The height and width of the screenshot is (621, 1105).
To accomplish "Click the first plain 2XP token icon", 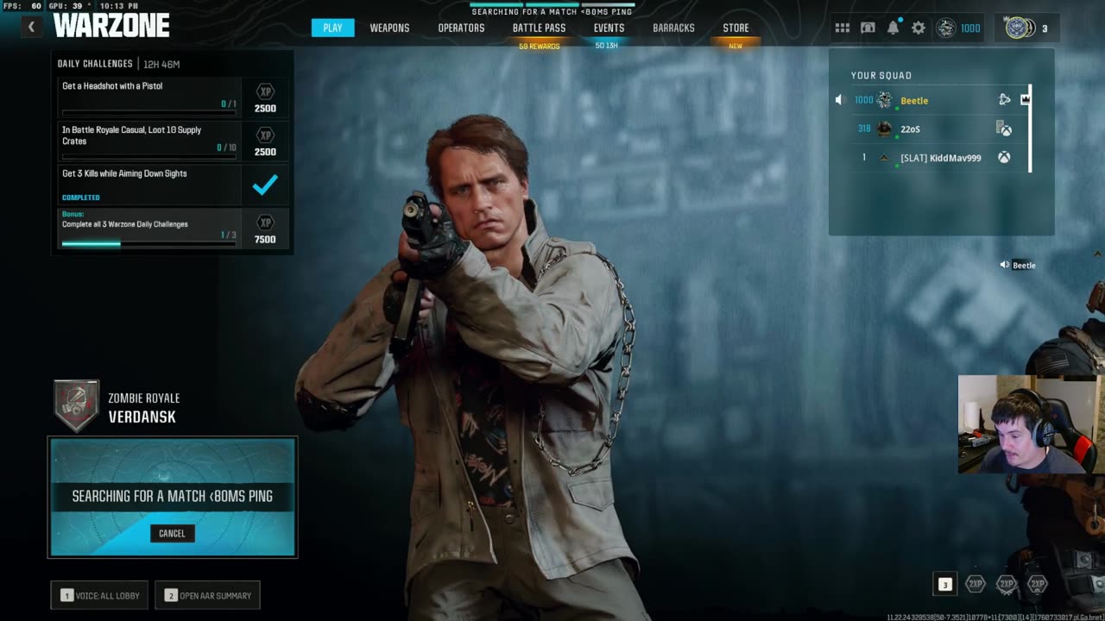I will pyautogui.click(x=976, y=584).
